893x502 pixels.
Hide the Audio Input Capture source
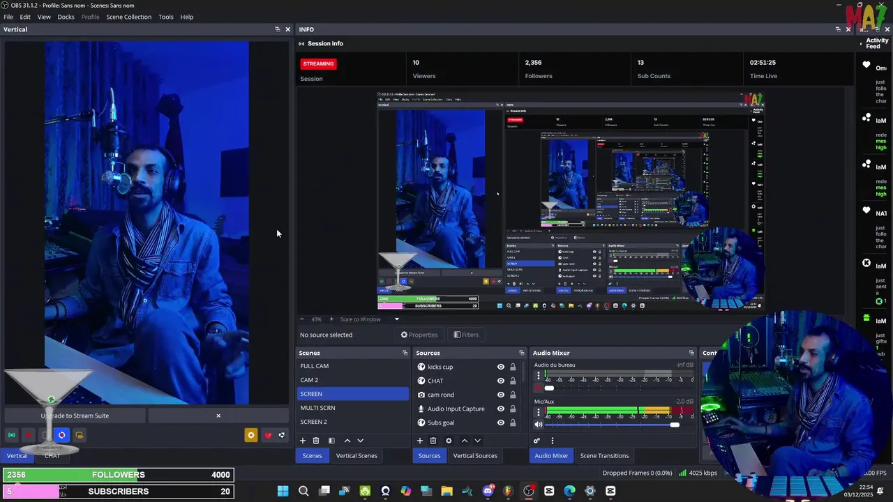click(x=500, y=409)
